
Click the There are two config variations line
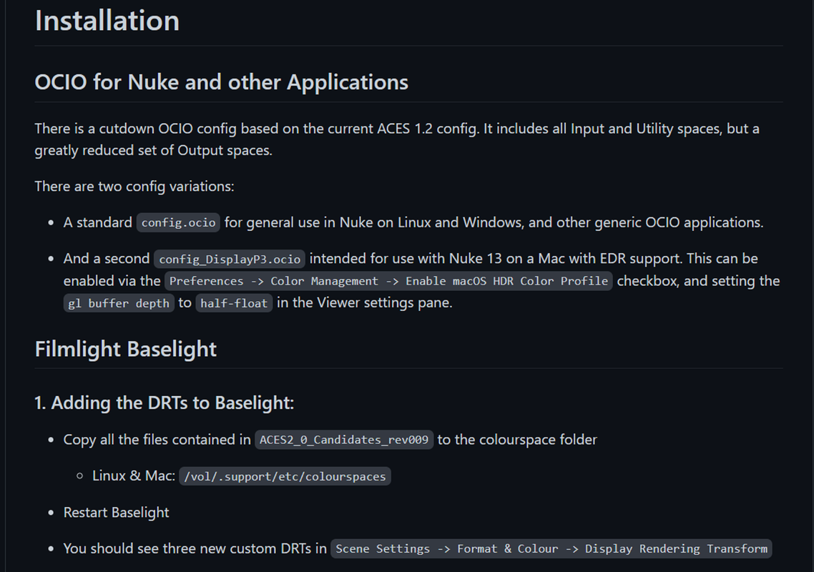point(134,187)
